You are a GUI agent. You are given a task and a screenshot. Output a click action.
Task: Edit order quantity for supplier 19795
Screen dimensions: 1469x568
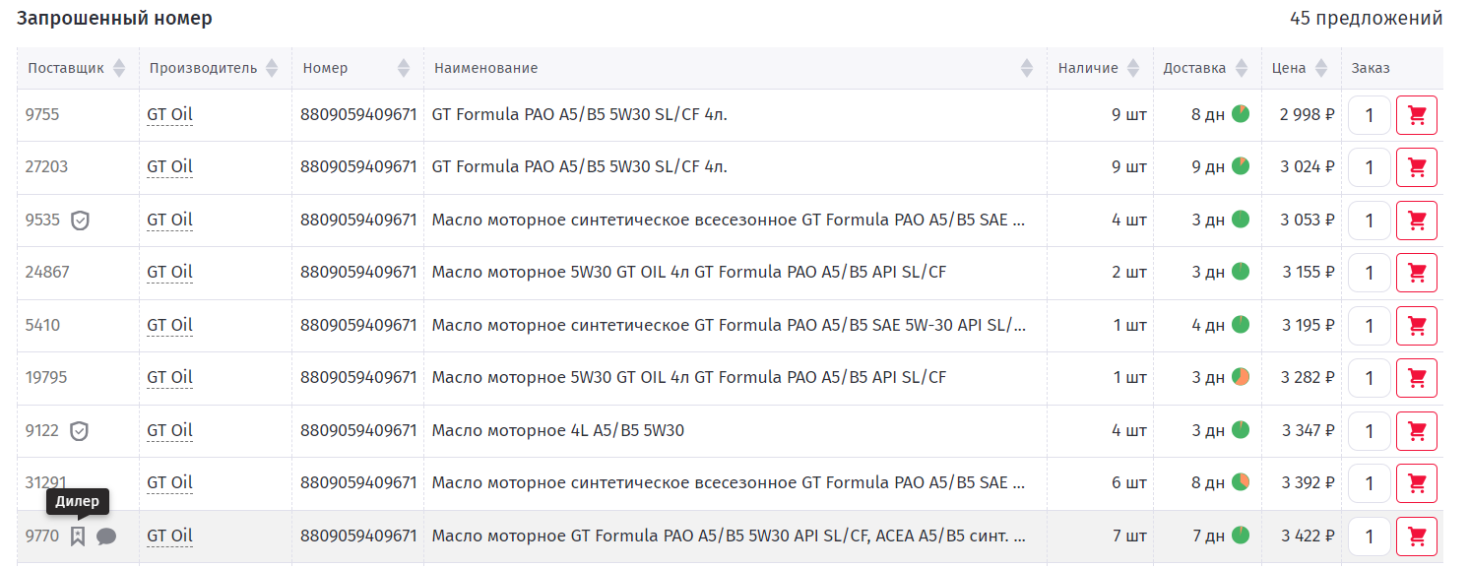point(1370,378)
